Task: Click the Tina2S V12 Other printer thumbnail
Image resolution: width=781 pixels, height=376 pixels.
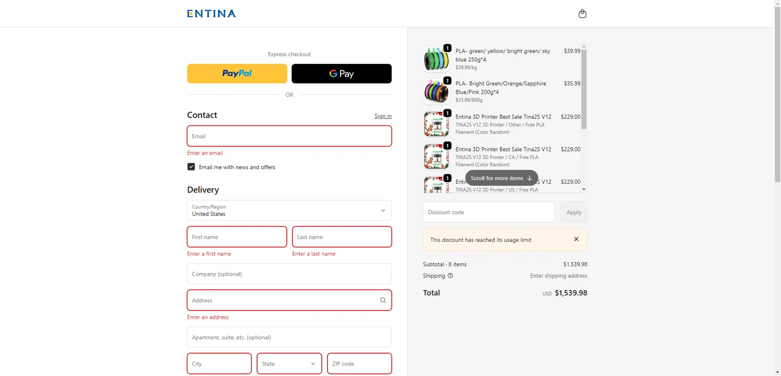Action: click(436, 124)
